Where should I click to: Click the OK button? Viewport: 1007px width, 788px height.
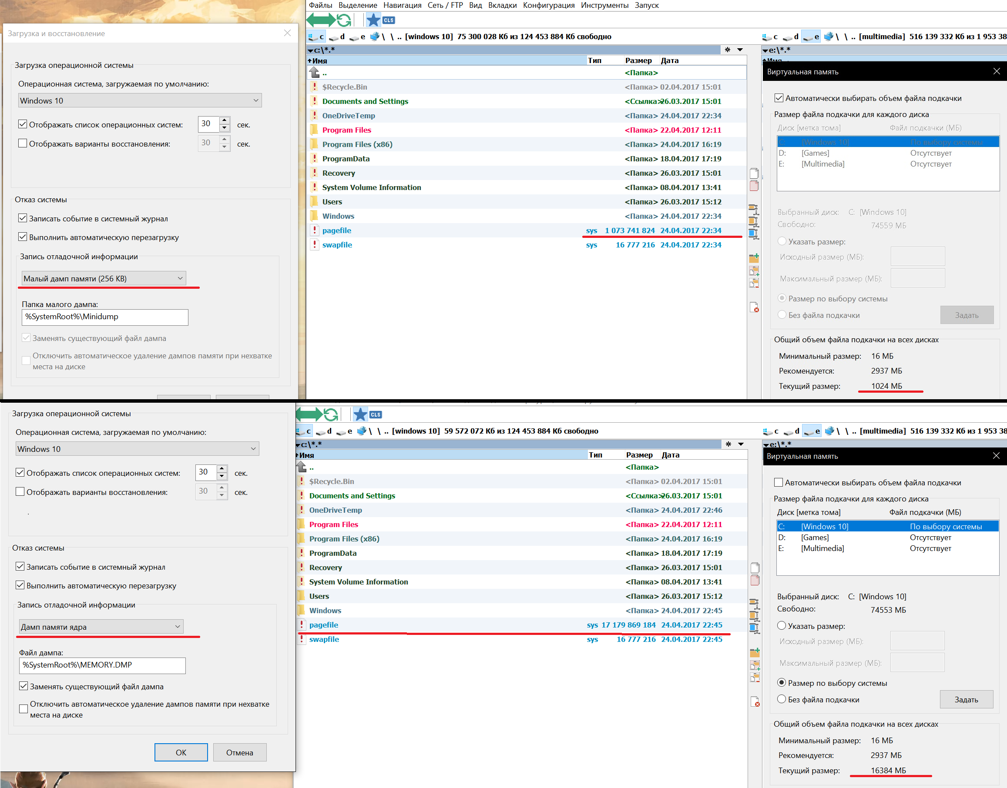pyautogui.click(x=181, y=752)
